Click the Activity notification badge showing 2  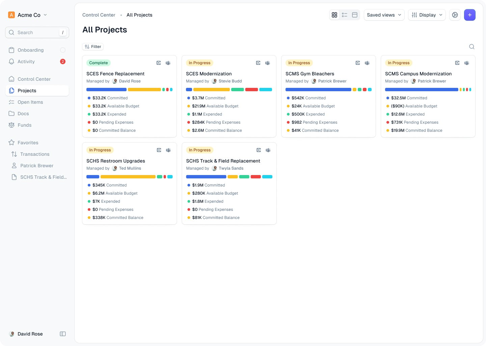tap(63, 61)
